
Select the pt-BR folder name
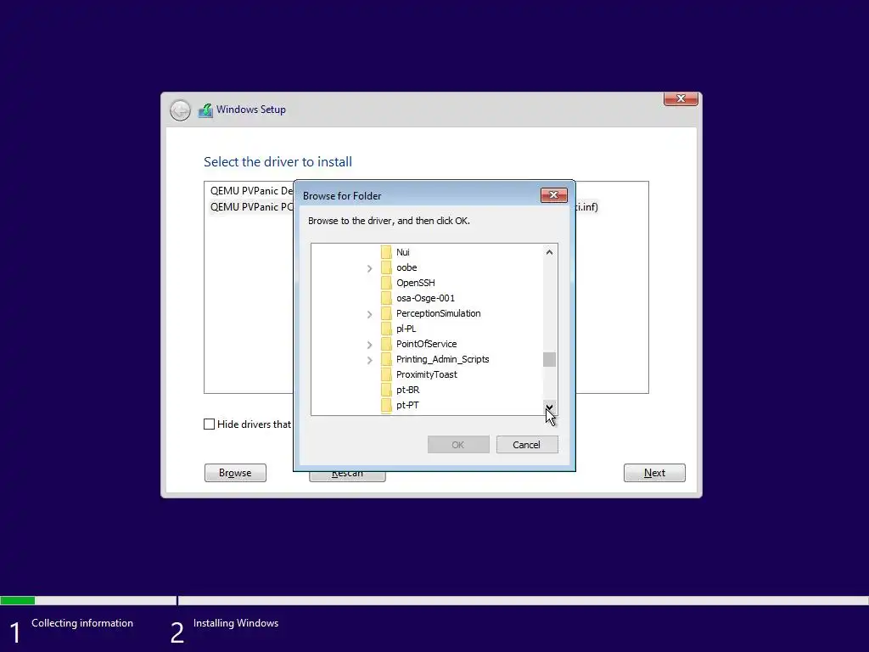408,390
